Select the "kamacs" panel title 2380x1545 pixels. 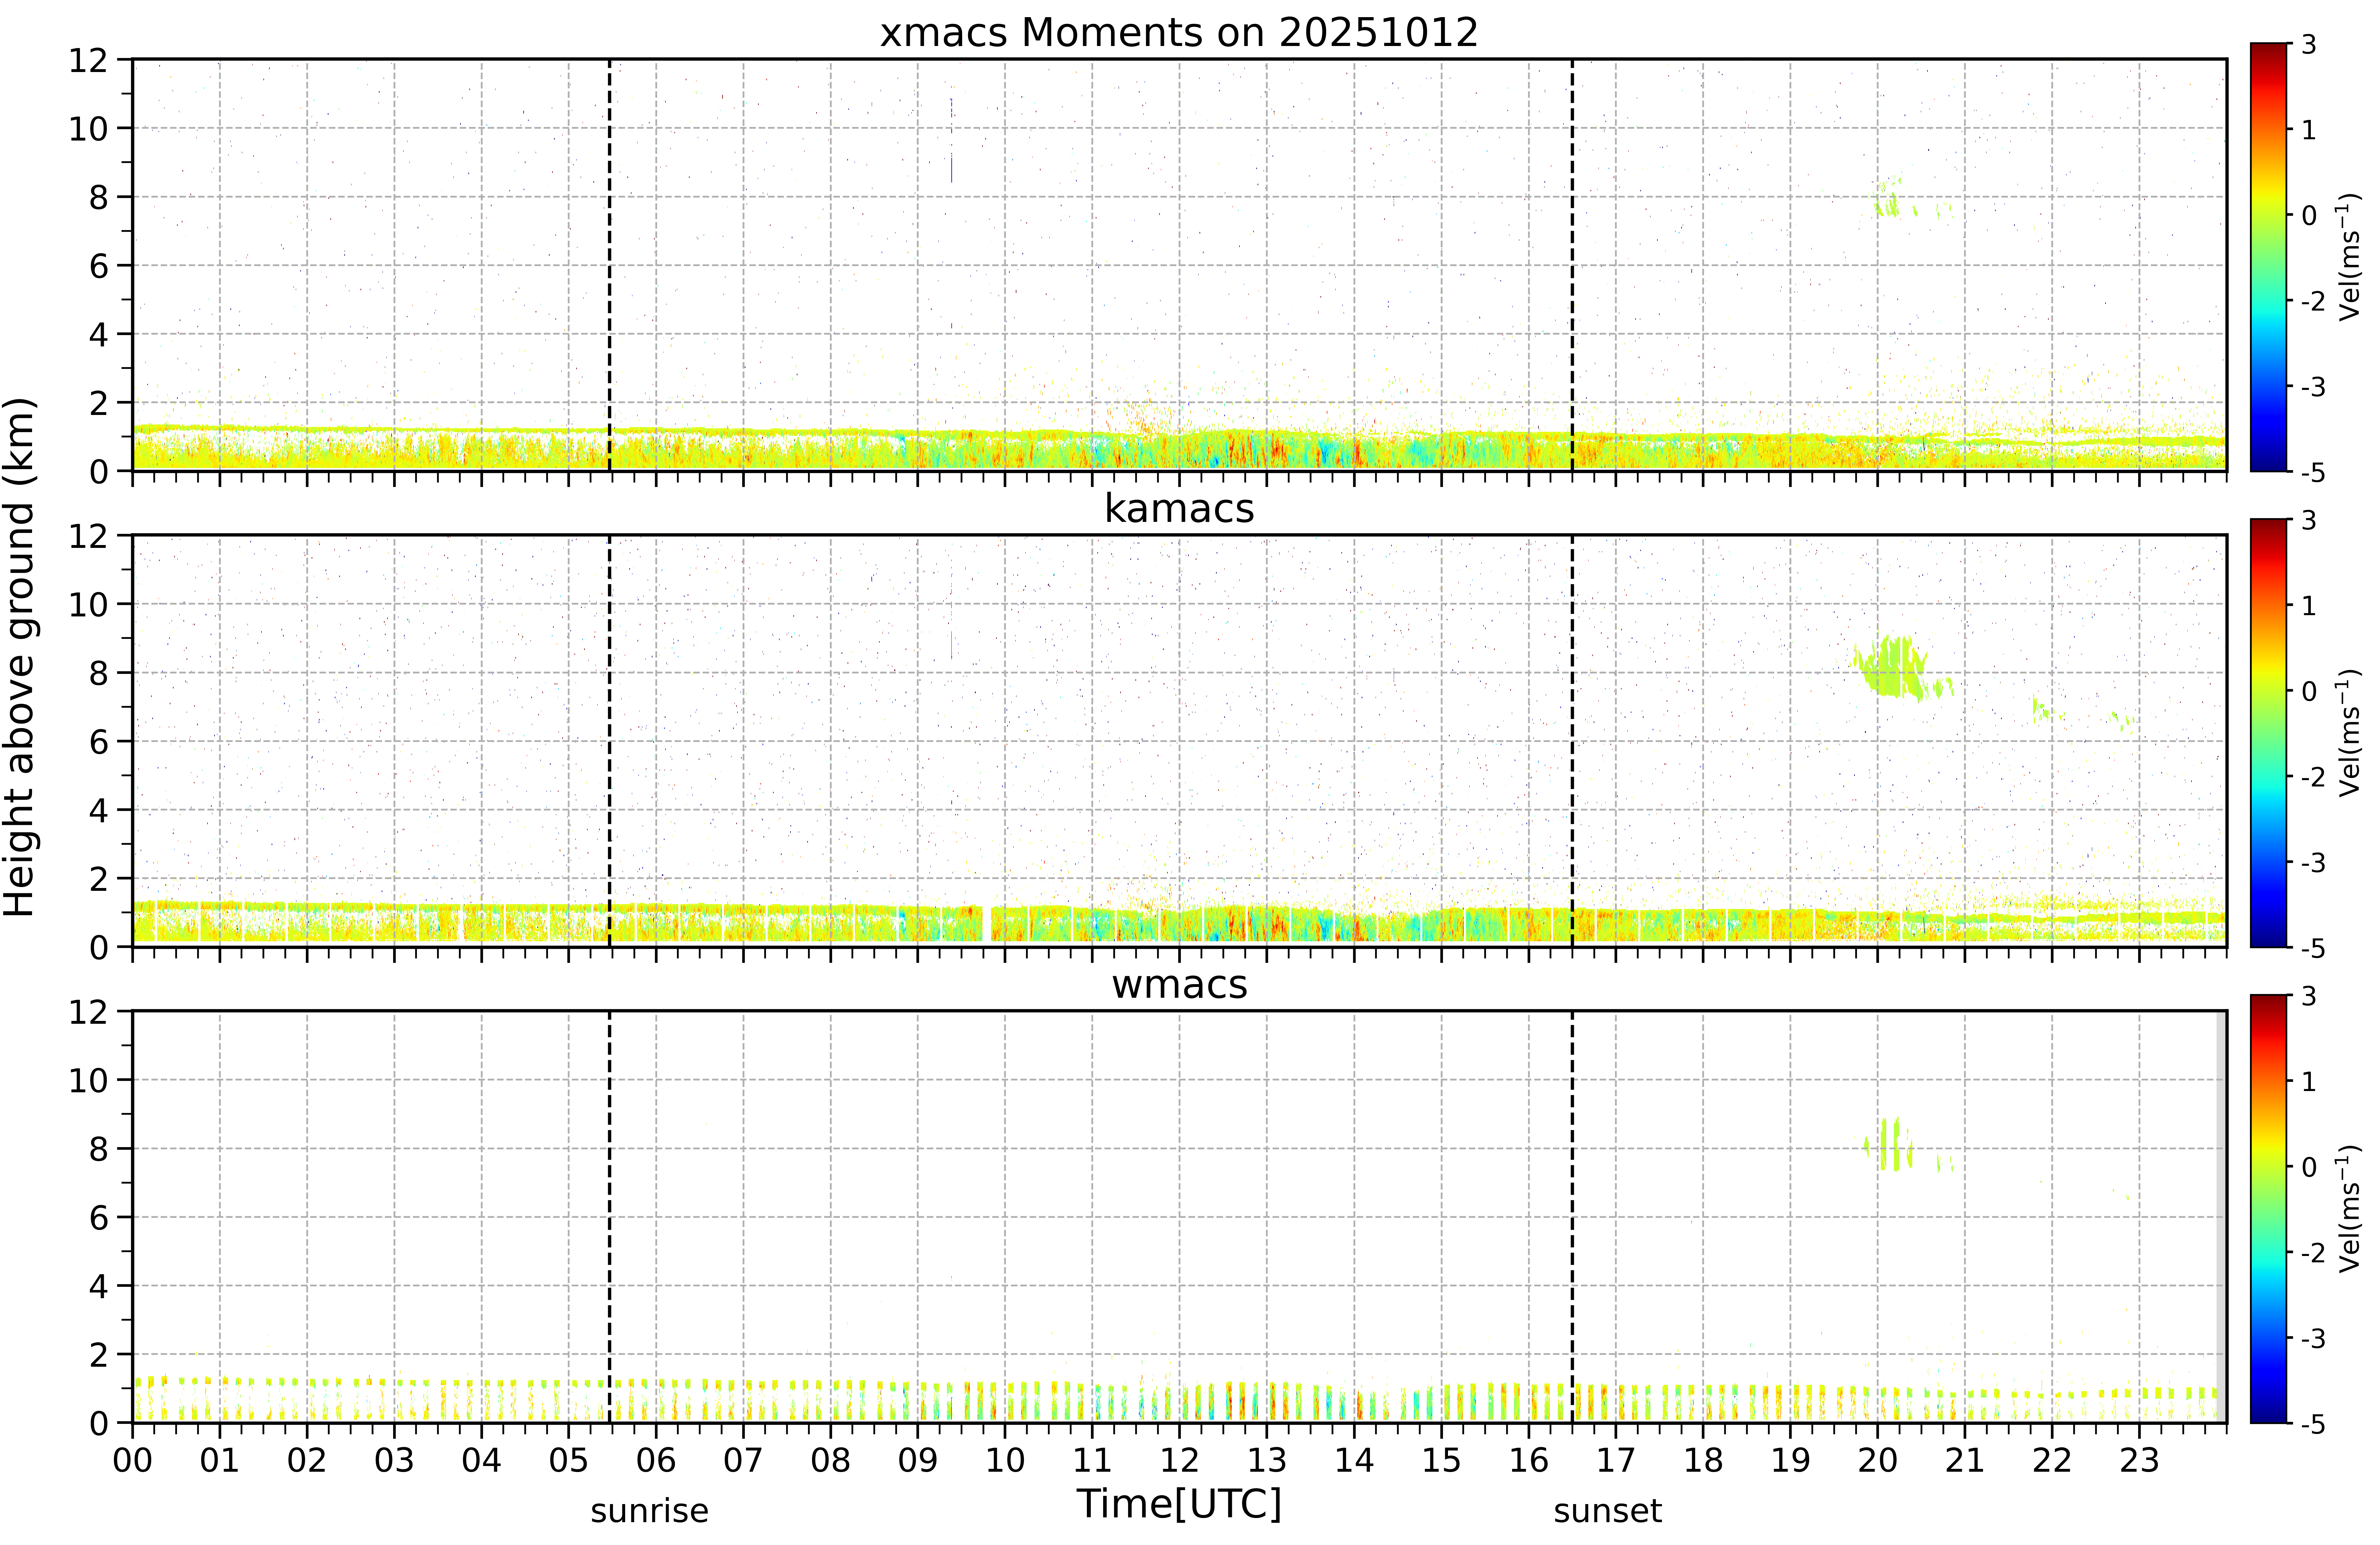click(x=1179, y=509)
